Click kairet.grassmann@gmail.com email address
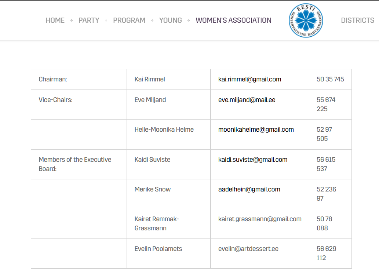The height and width of the screenshot is (274, 379). (260, 219)
